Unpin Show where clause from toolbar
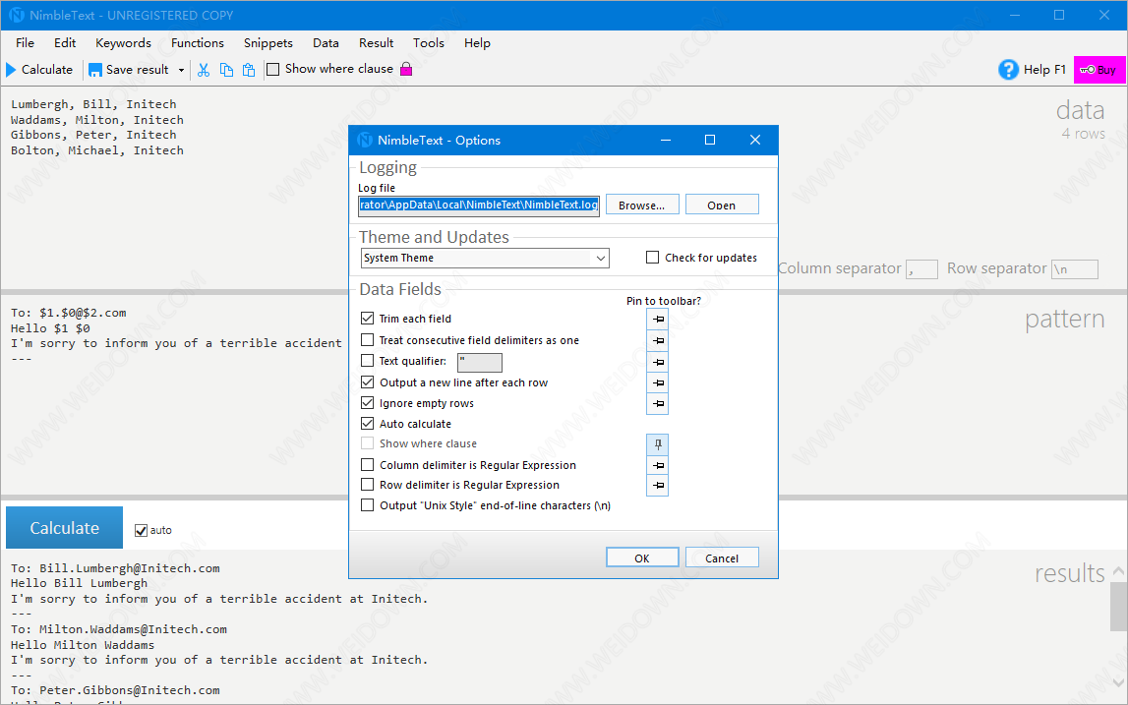 coord(658,444)
